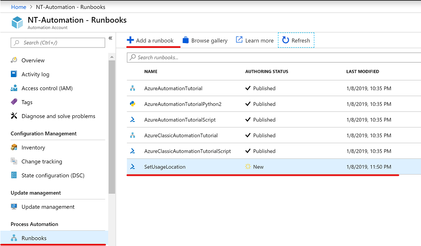Go to Home breadcrumb link
Image resolution: width=421 pixels, height=246 pixels.
tap(19, 7)
